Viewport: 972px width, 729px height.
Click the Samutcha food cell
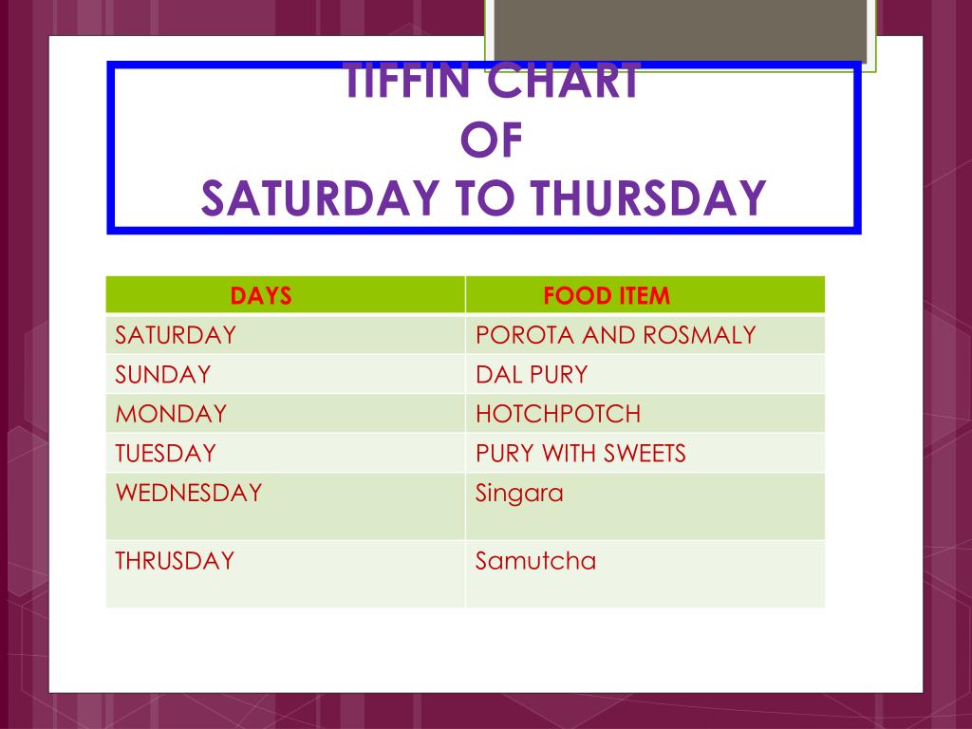(x=645, y=574)
